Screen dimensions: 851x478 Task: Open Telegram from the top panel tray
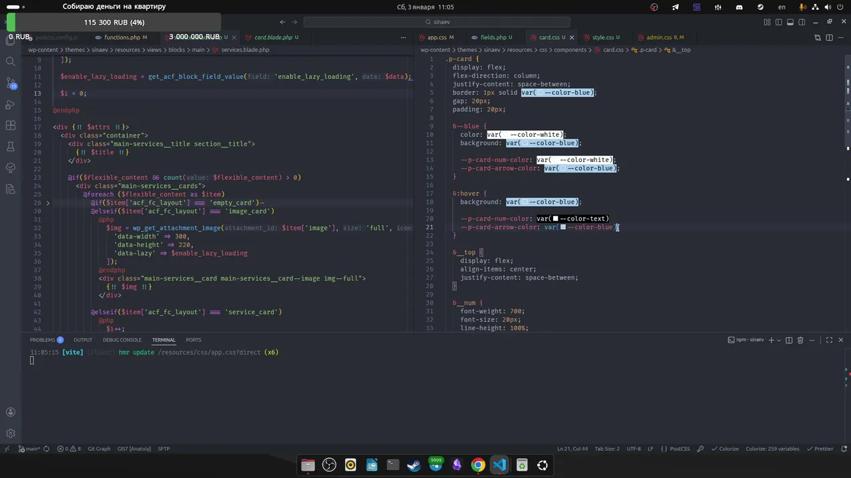tap(675, 7)
